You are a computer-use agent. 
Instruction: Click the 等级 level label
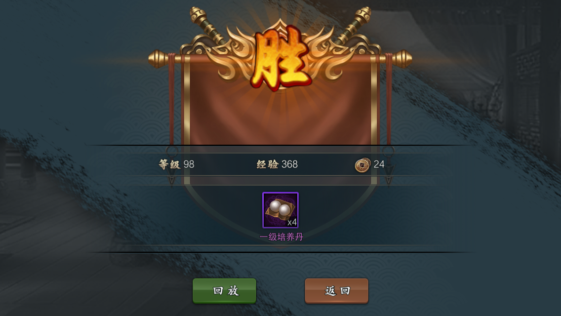pyautogui.click(x=169, y=164)
